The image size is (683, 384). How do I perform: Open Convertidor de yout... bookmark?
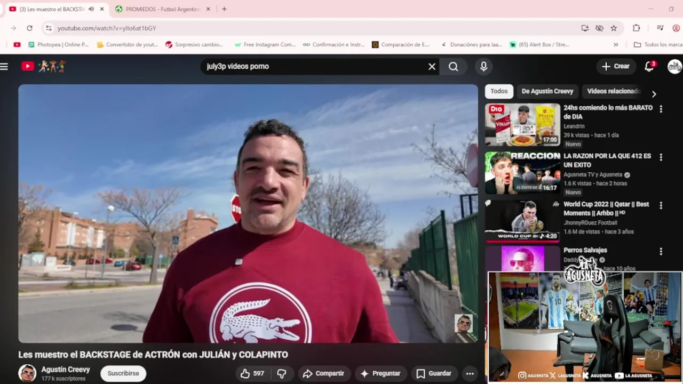click(127, 45)
